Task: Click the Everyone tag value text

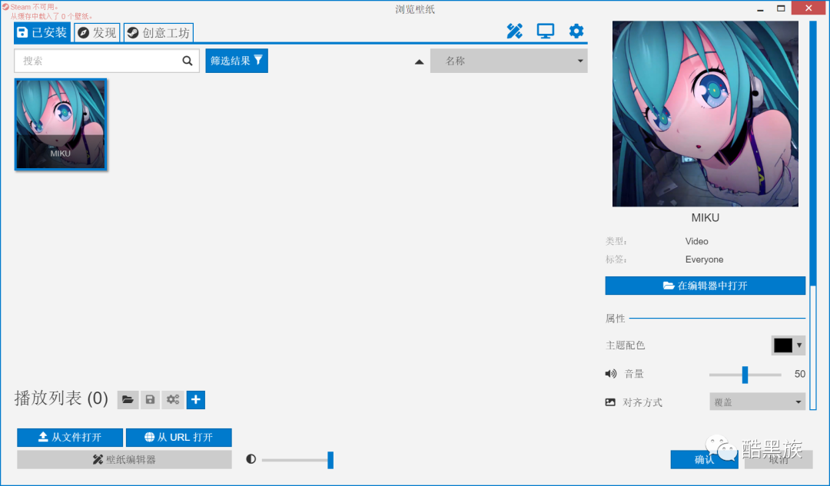Action: pyautogui.click(x=704, y=260)
